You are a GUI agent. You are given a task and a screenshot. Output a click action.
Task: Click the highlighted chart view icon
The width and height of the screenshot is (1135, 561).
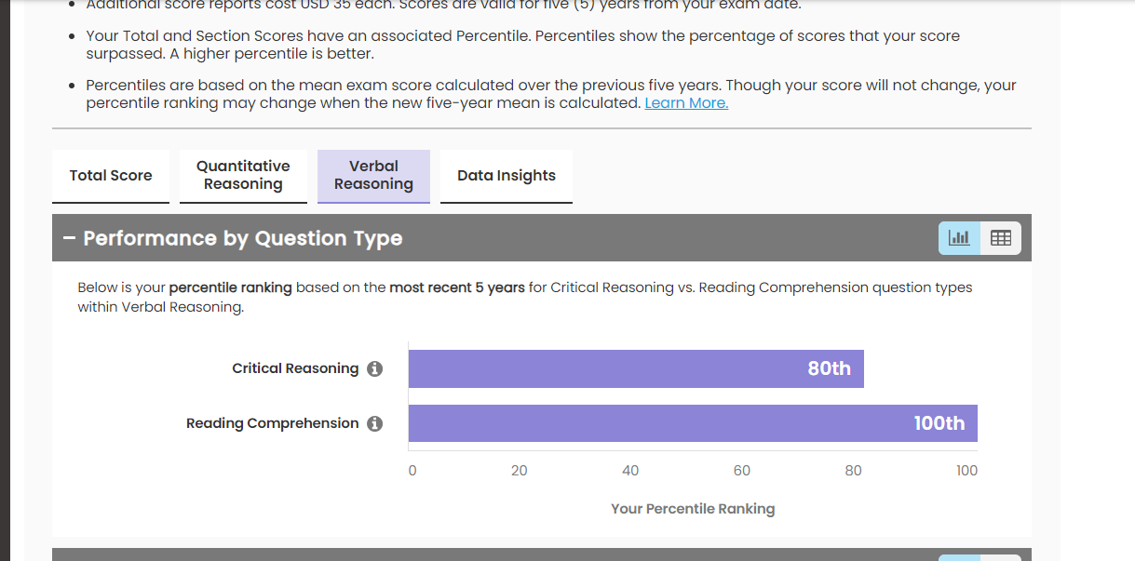[958, 238]
